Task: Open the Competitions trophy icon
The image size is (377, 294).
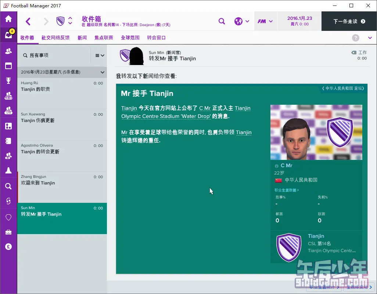Action: (x=8, y=80)
